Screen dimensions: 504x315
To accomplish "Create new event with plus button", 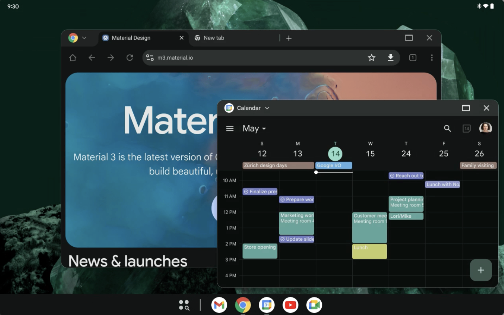I will coord(481,270).
